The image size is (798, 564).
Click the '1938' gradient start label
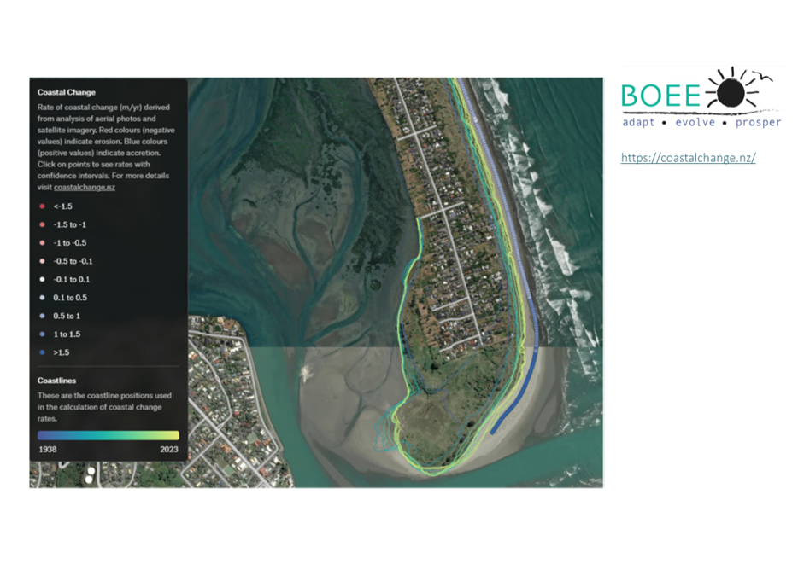[48, 449]
